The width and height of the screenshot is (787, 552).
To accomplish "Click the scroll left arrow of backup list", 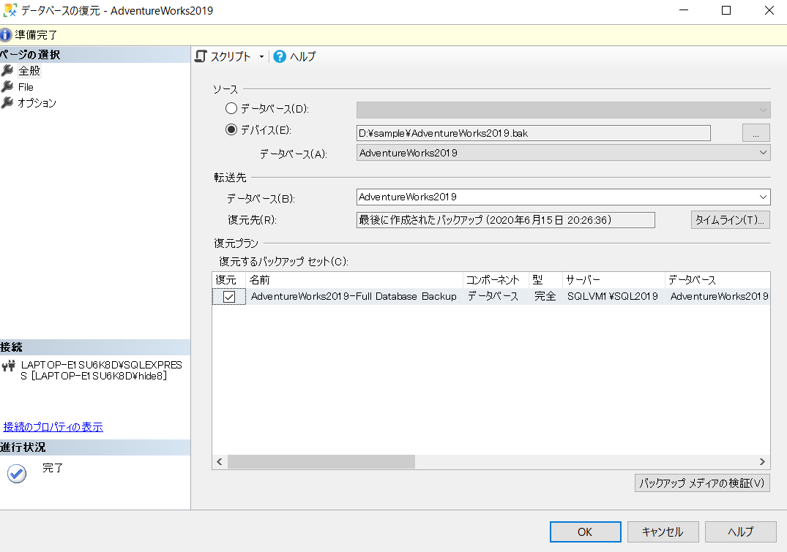I will [220, 462].
